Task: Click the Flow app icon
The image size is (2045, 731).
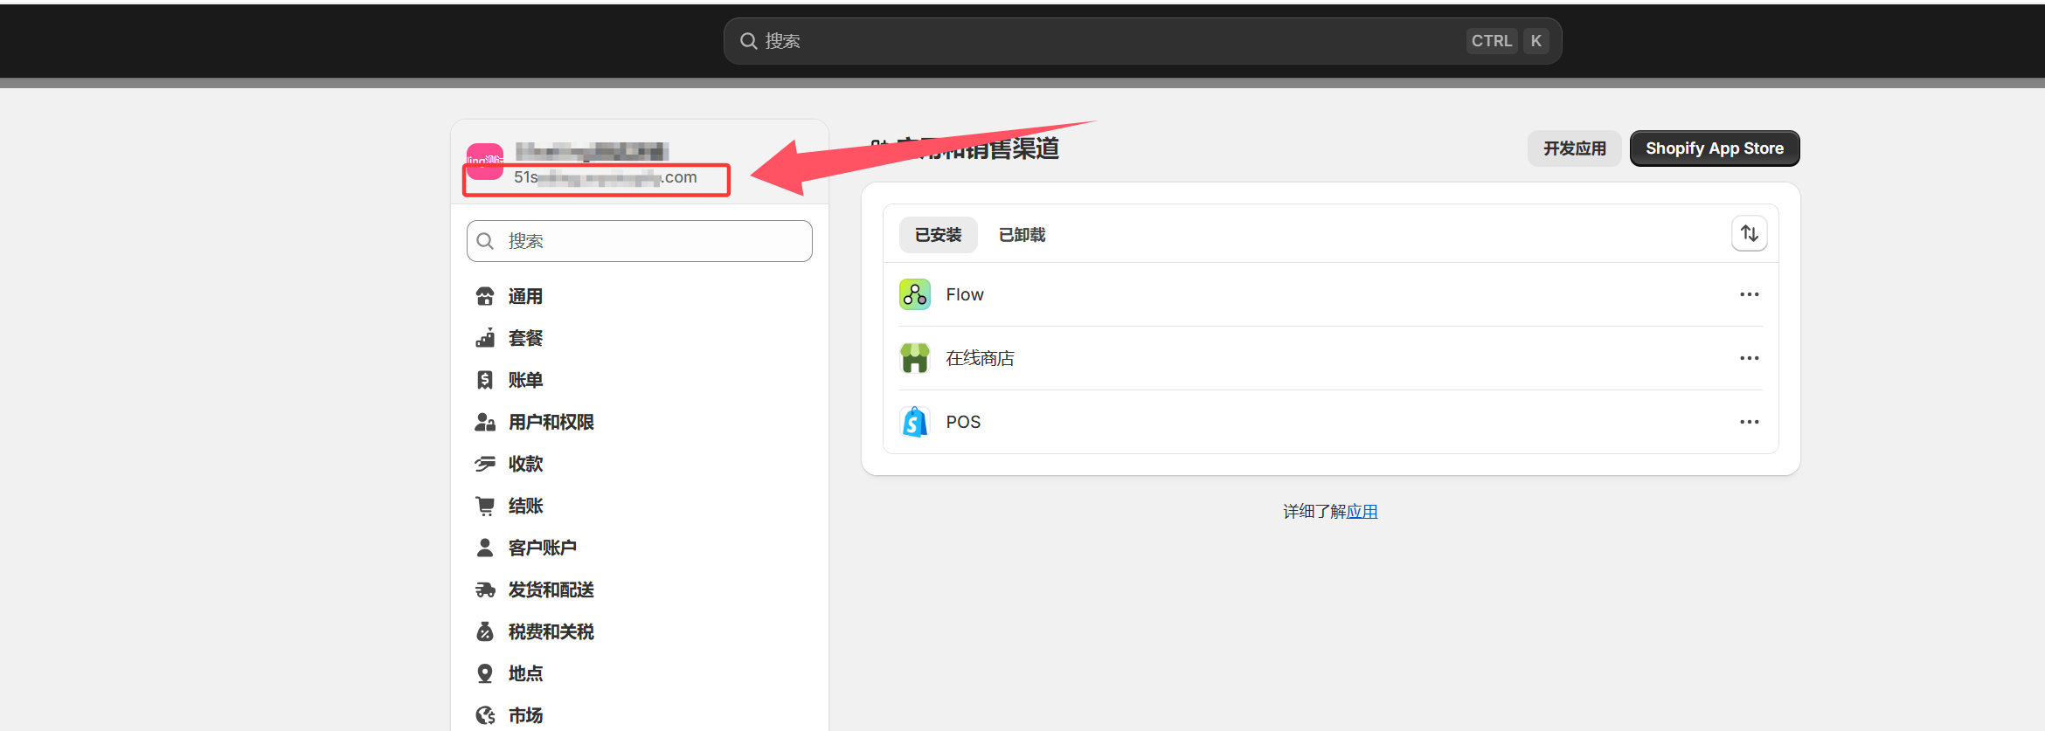Action: point(914,295)
